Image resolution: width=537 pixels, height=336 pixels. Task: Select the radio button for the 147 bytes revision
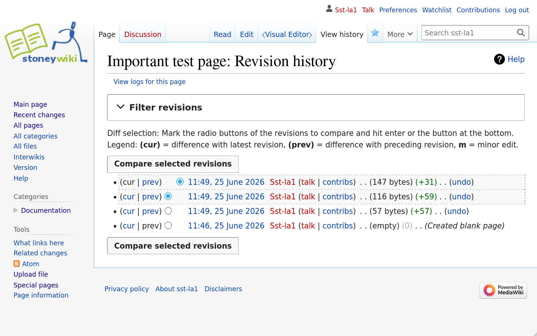click(180, 182)
